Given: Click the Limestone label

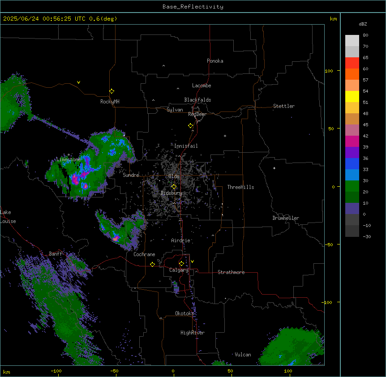Looking at the screenshot, I should click(69, 159).
